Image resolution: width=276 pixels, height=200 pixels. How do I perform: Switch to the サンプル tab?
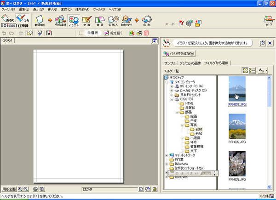point(170,63)
